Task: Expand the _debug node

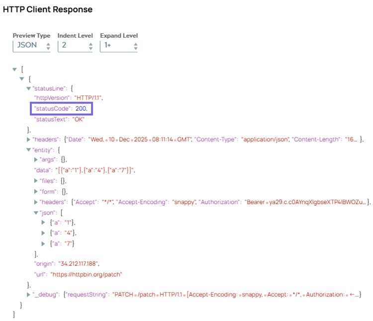Action: 28,295
